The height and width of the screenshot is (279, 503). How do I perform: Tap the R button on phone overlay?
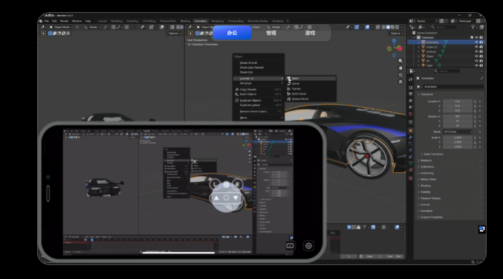[237, 184]
